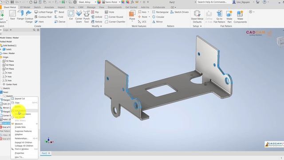The width and height of the screenshot is (284, 160).
Task: Select Rectangular pattern tool
Action: (160, 12)
